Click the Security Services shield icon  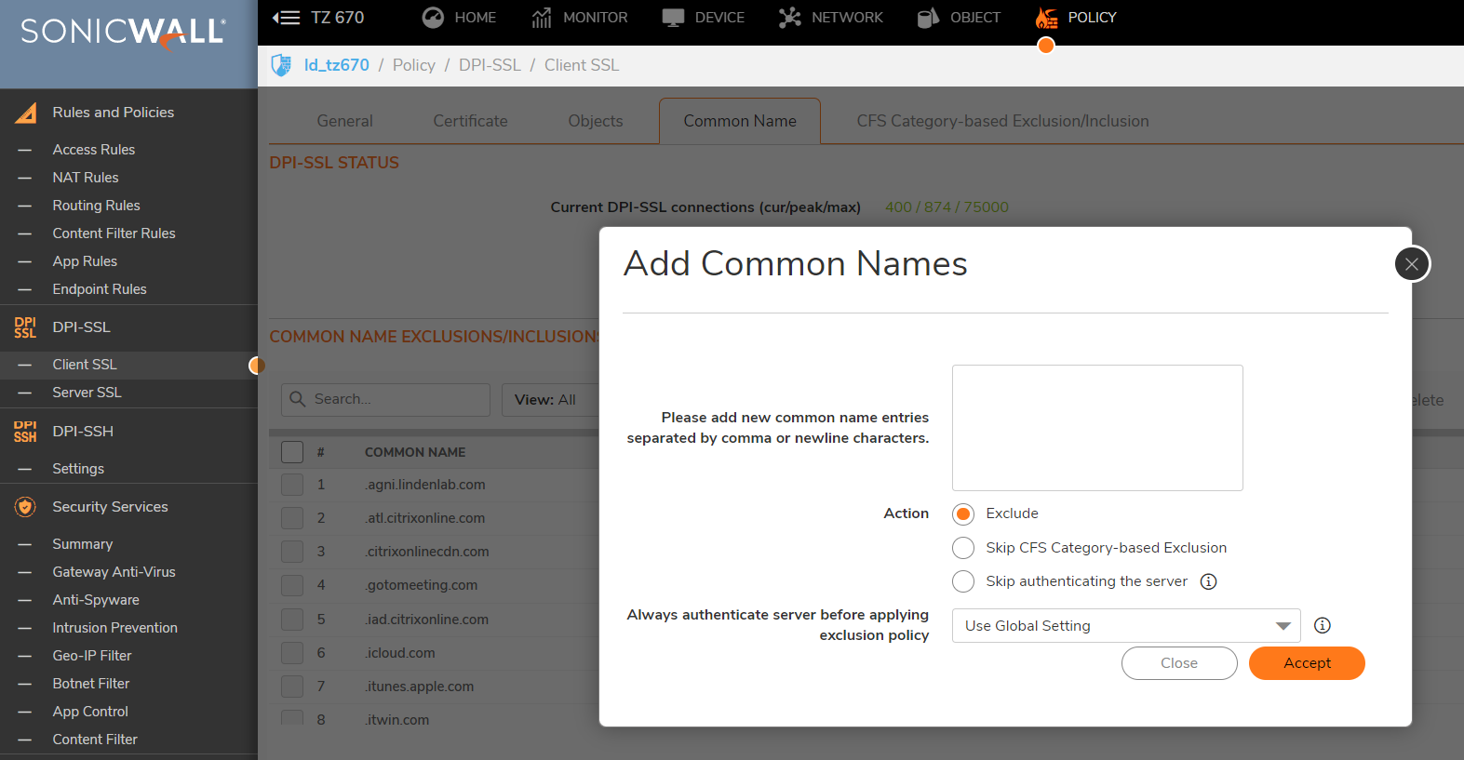point(25,507)
